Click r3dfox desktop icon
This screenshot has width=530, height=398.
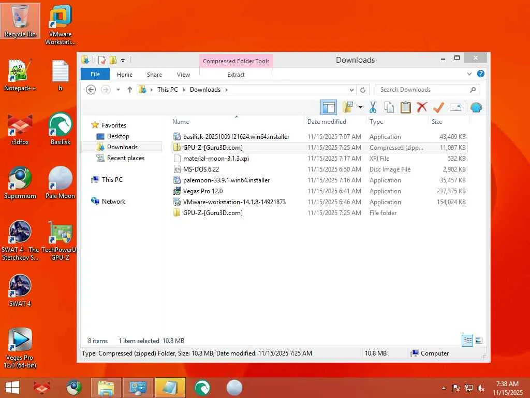20,129
